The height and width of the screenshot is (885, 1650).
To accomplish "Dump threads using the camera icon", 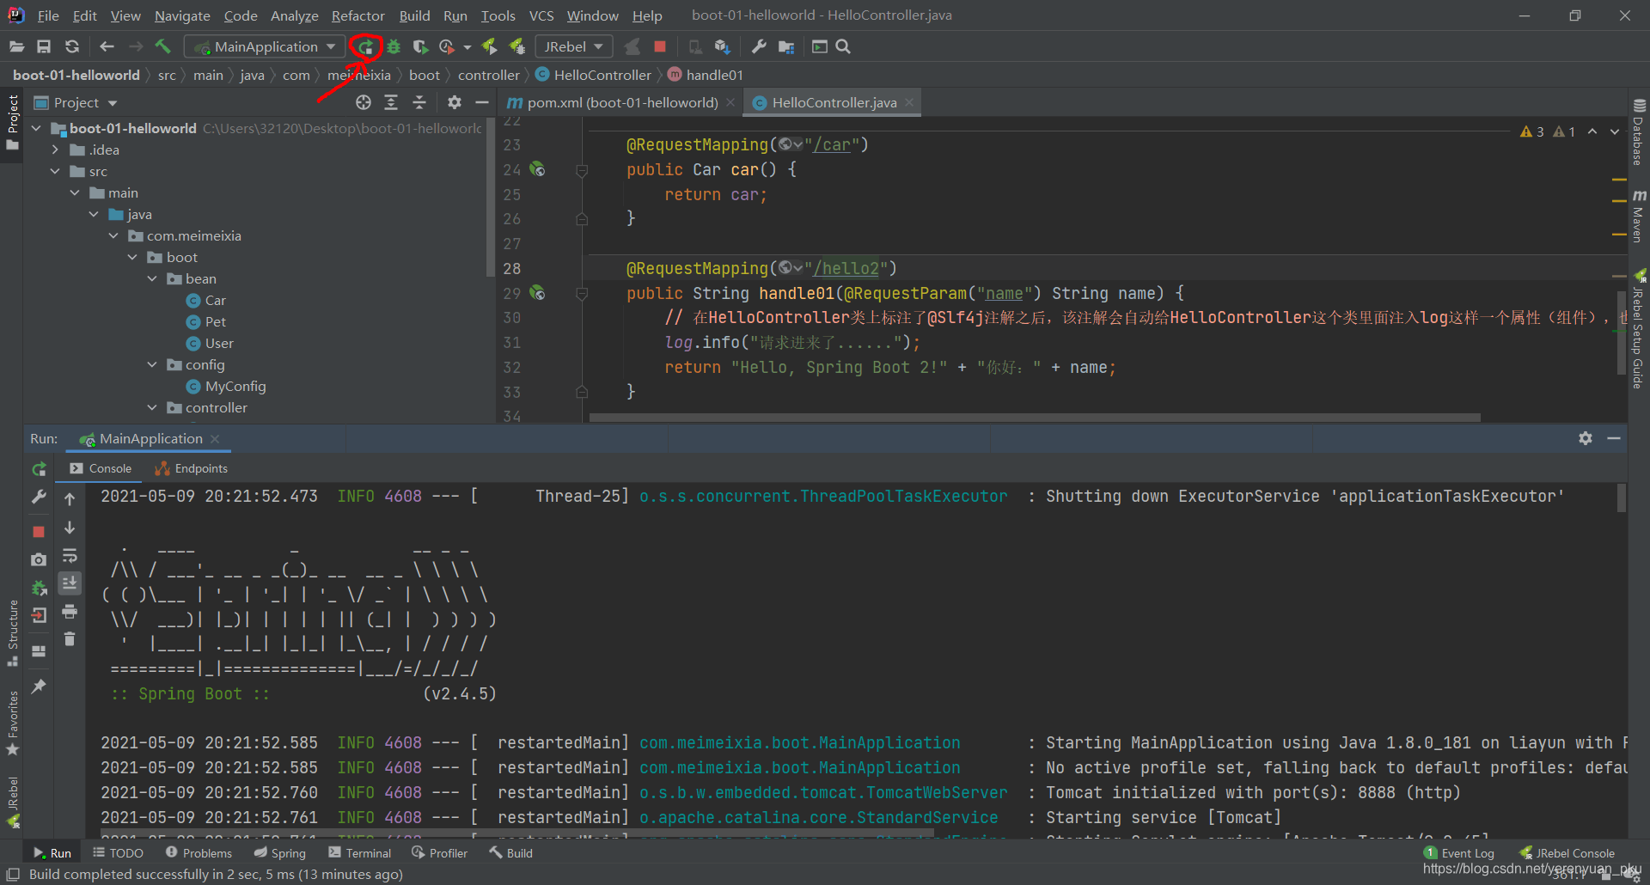I will [39, 559].
